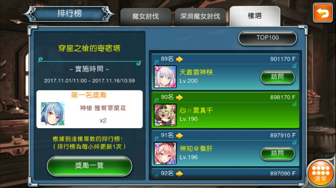336x188 pixels.
Task: Tap 心☆夏真千 player avatar
Action: (x=165, y=115)
